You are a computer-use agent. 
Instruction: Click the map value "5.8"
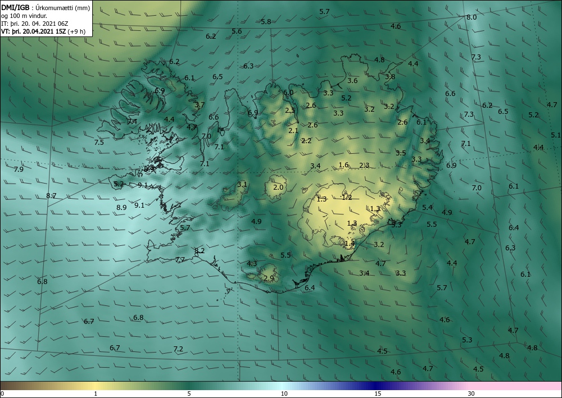(x=266, y=21)
